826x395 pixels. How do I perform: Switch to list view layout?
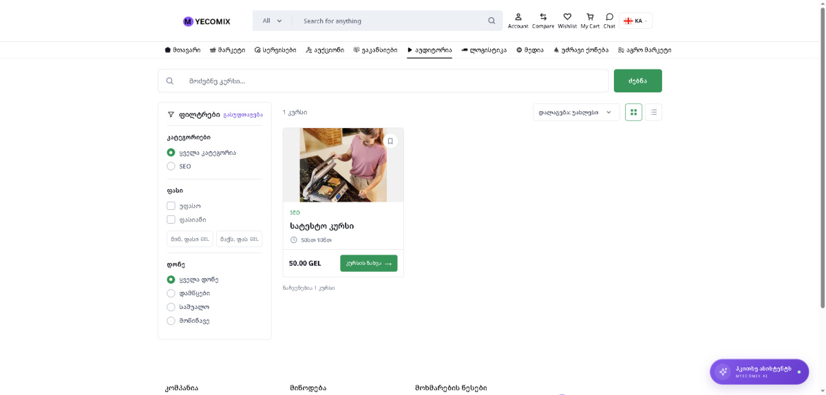click(653, 112)
